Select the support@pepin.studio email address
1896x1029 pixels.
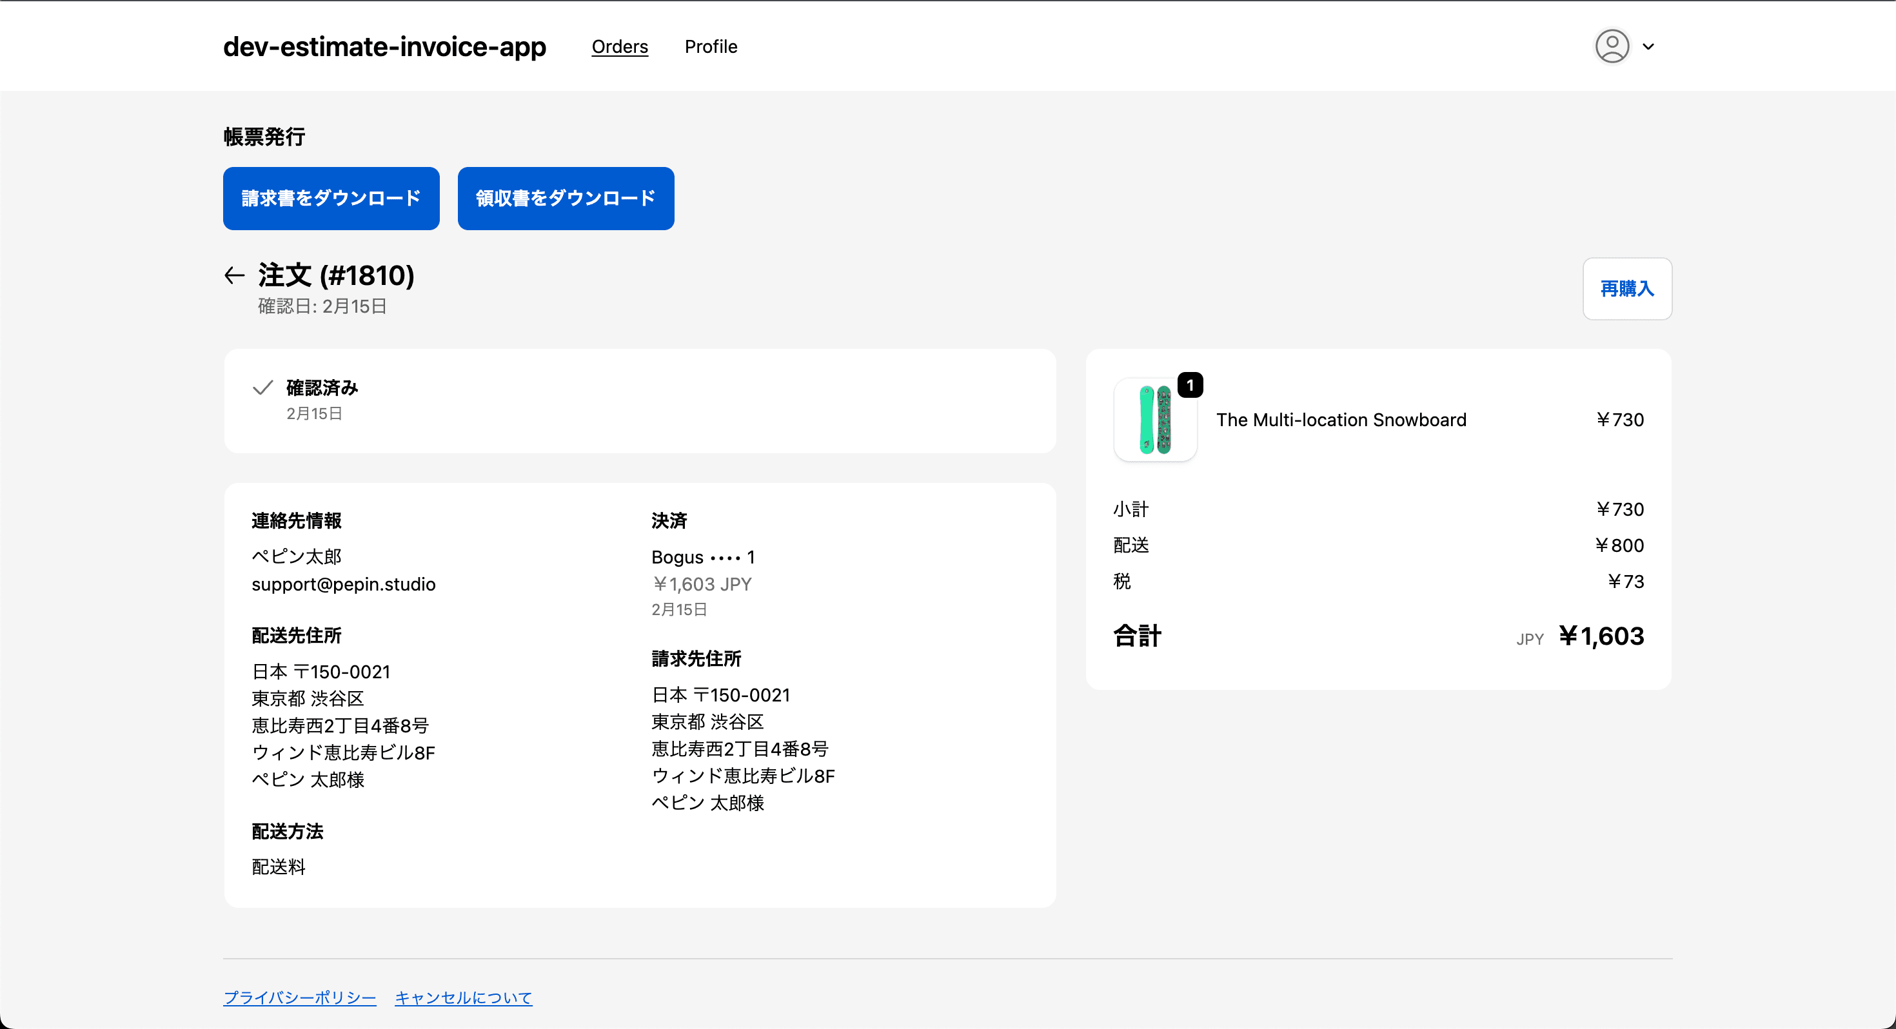pos(343,583)
